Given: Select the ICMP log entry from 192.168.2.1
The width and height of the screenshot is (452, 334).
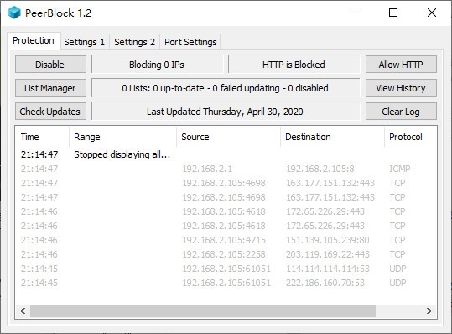Looking at the screenshot, I should tap(226, 169).
